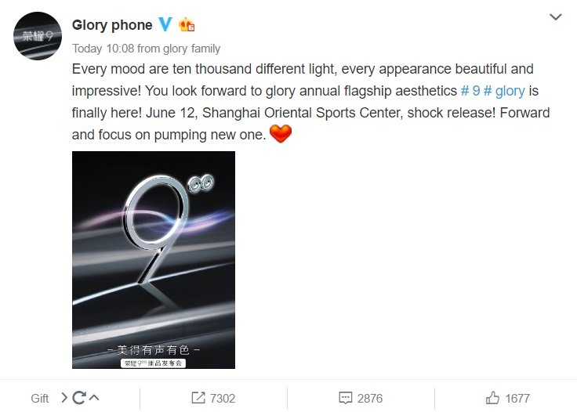577x412 pixels.
Task: Click the 1677 likes count
Action: [x=517, y=398]
